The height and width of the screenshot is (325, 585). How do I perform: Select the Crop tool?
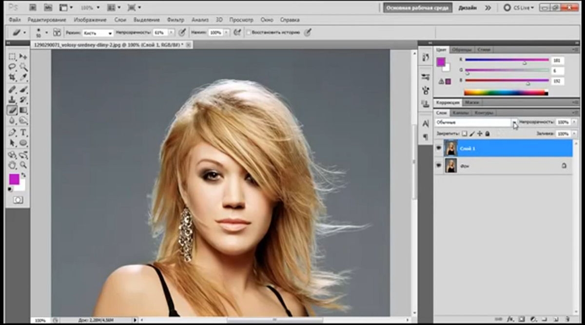click(13, 77)
